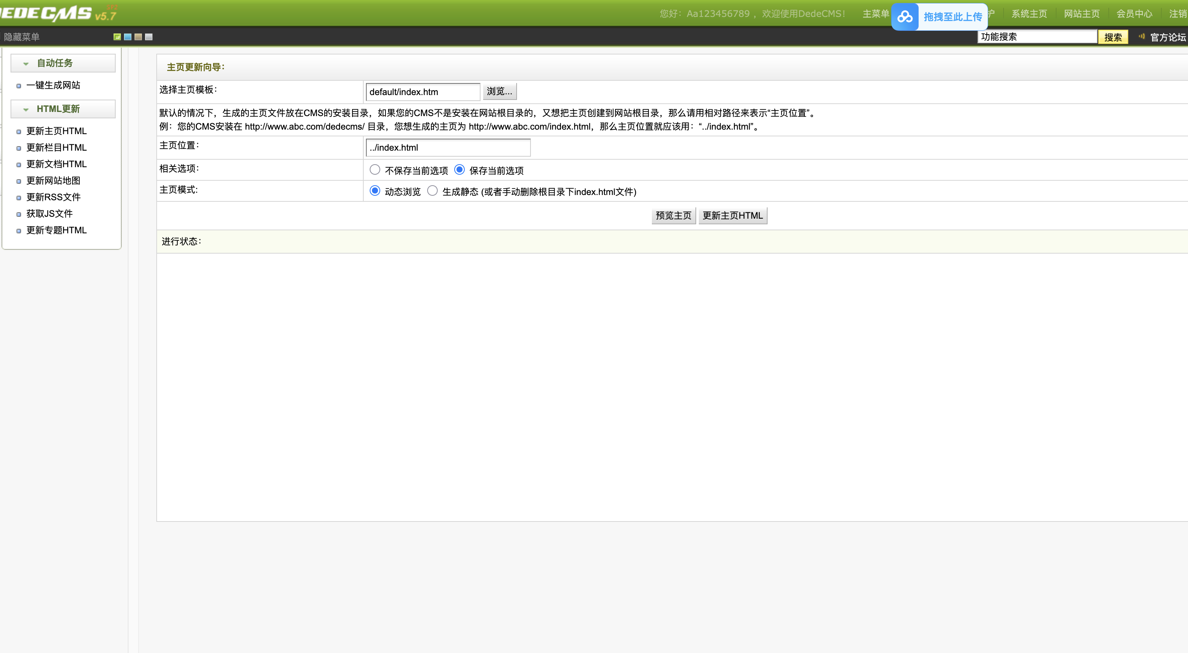Viewport: 1188px width, 653px height.
Task: Click 隐藏菜单 to hide sidebar
Action: [21, 37]
